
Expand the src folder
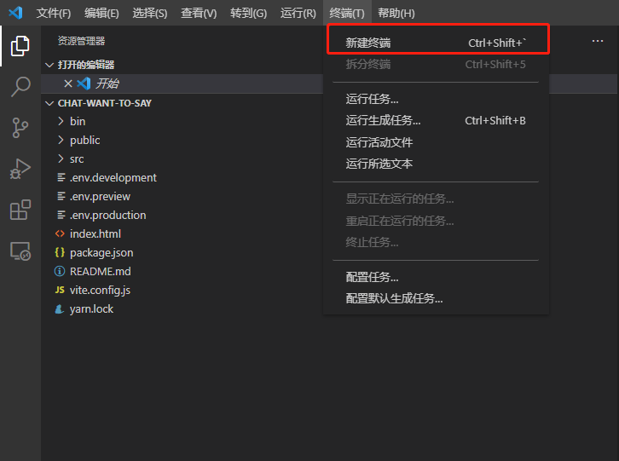61,158
